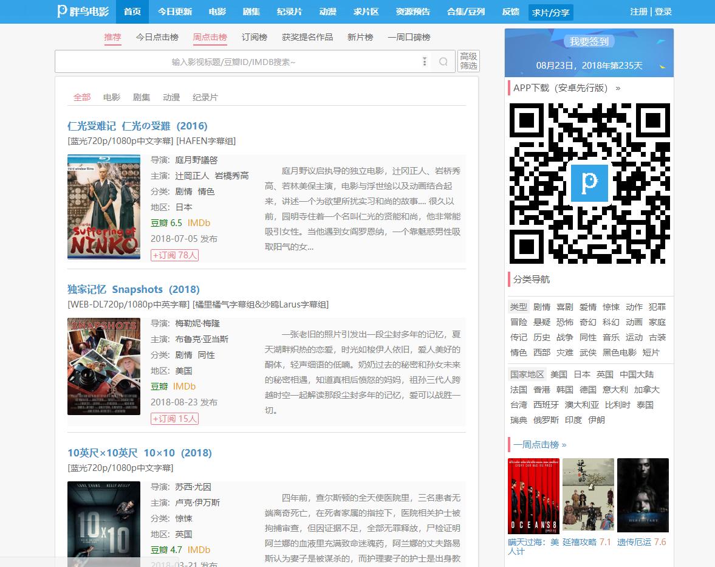Click the 延禧攻略 poster thumbnail
The height and width of the screenshot is (567, 715).
(588, 495)
